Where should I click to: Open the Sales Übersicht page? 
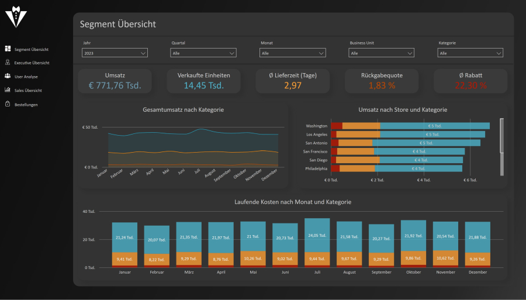[28, 91]
